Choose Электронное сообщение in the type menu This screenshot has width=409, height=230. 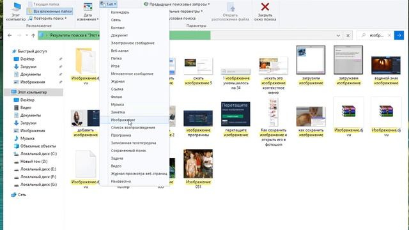[135, 43]
